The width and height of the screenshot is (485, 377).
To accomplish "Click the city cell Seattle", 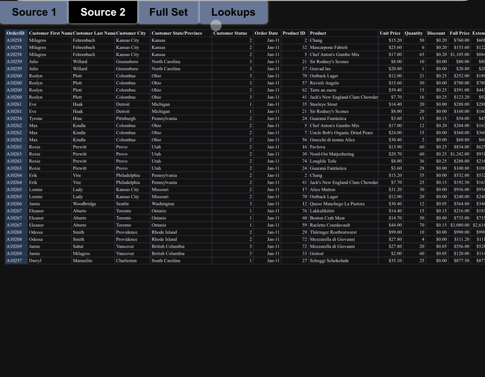I will (132, 204).
